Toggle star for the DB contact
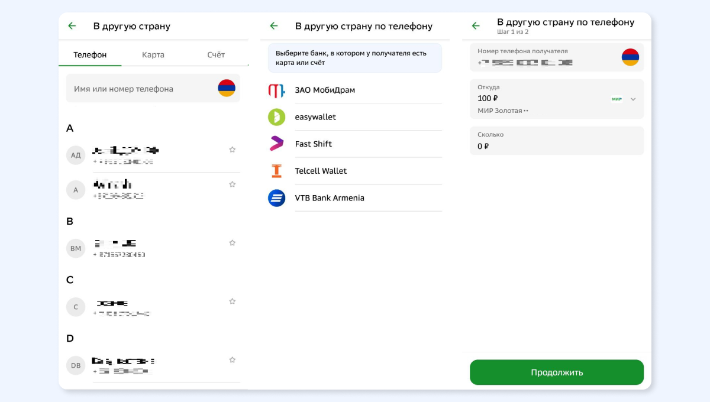The width and height of the screenshot is (710, 402). pyautogui.click(x=233, y=360)
